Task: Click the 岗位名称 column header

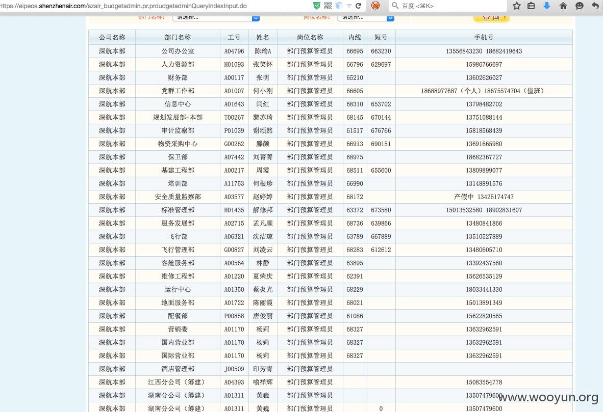Action: (310, 37)
